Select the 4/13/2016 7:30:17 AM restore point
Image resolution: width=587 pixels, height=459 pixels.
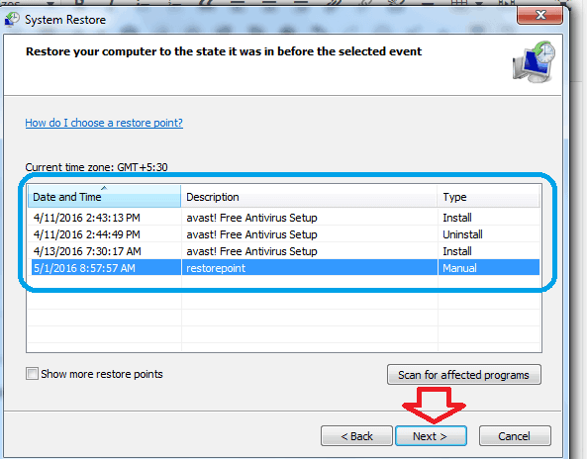[x=285, y=251]
